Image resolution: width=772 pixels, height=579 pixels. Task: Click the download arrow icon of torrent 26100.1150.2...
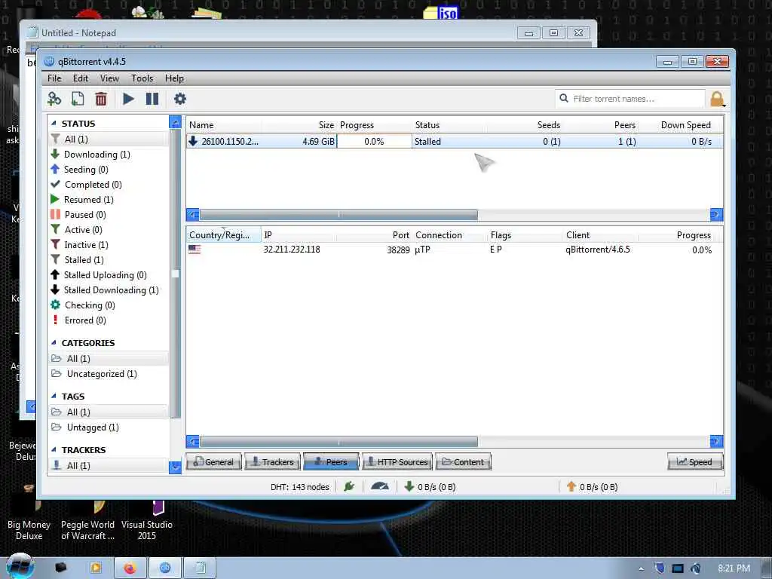click(193, 141)
